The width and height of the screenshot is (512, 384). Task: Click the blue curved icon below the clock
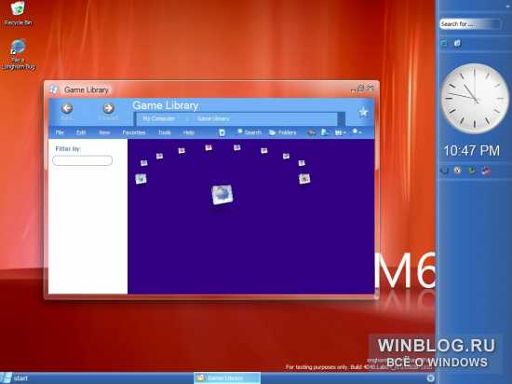pos(444,171)
